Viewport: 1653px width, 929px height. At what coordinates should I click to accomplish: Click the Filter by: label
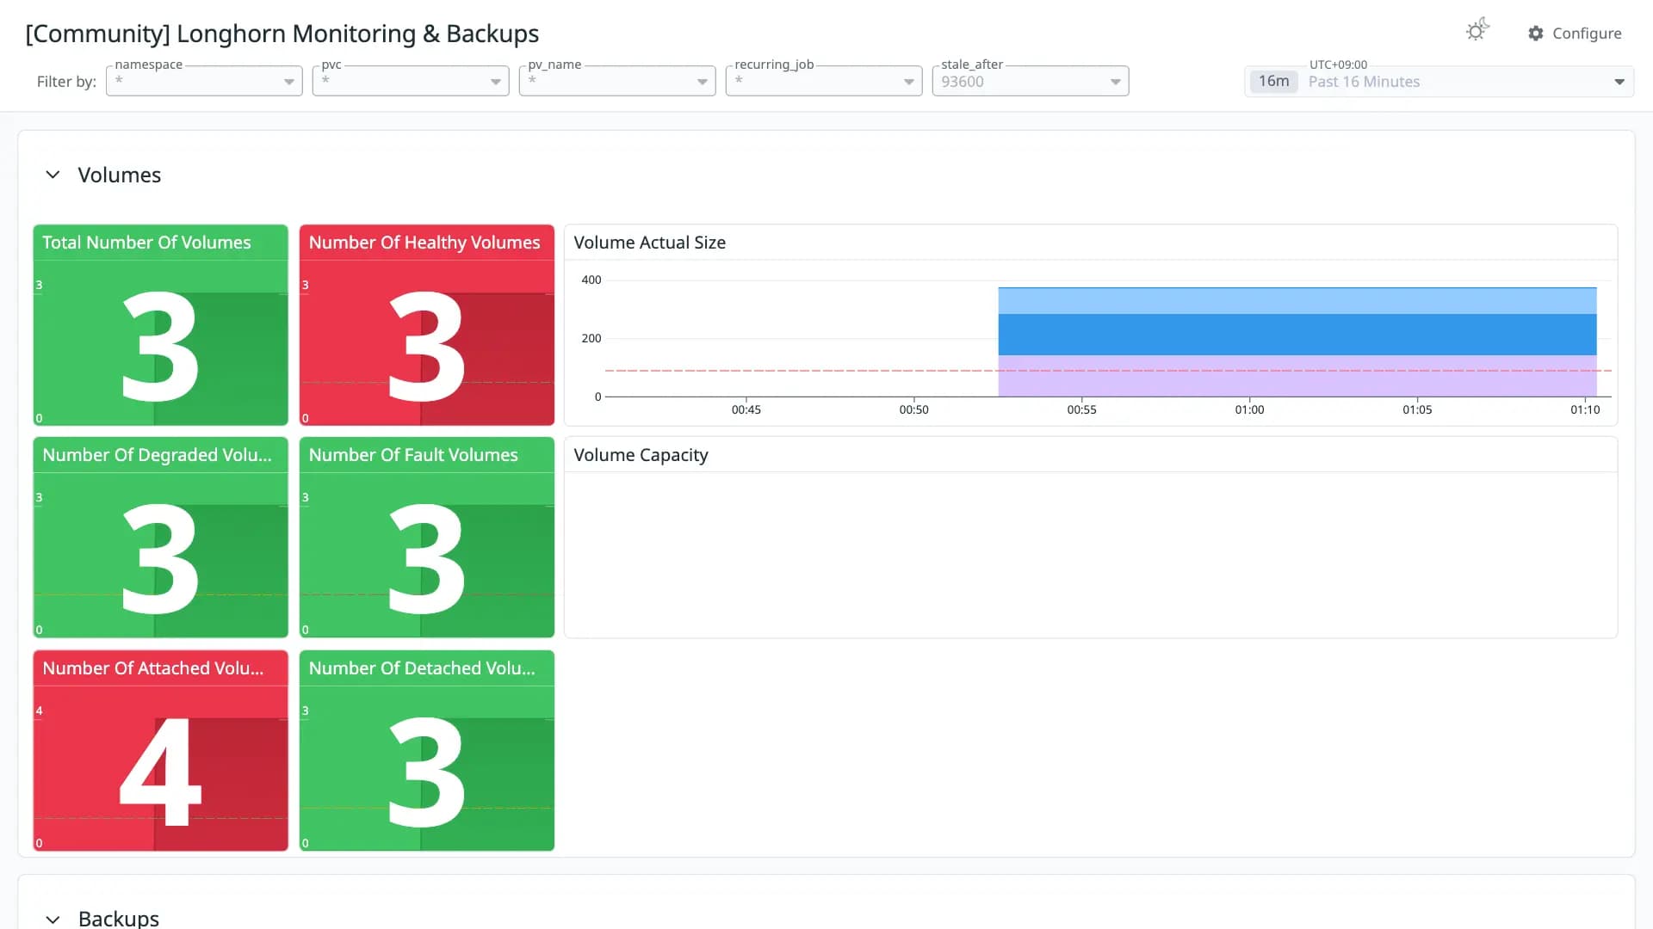(66, 82)
